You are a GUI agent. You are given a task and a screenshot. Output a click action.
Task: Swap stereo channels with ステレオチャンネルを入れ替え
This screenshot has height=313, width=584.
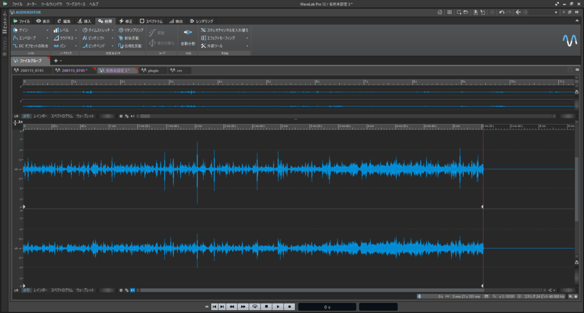225,30
